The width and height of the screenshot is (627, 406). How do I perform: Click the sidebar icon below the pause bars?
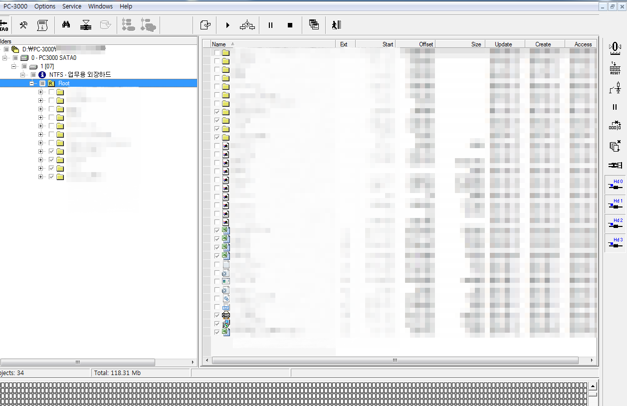615,126
